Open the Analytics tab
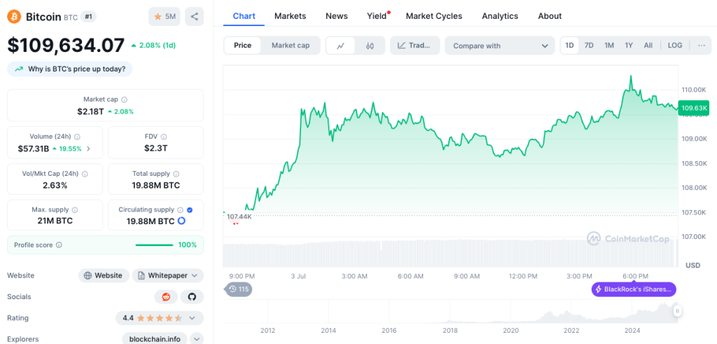Screen dimensions: 717x344 click(x=500, y=16)
